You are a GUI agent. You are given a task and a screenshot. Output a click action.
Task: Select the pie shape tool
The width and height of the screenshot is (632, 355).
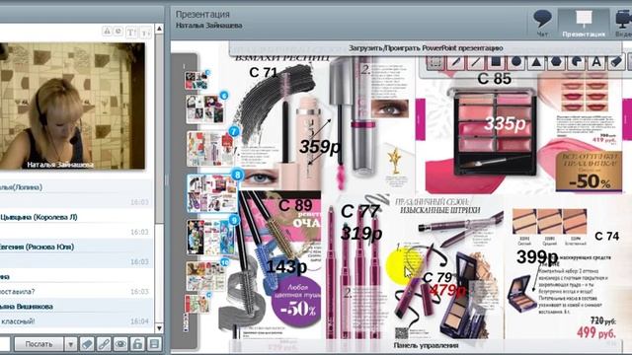pos(577,62)
